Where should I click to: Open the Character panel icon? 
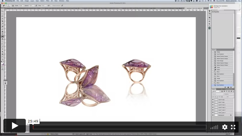click(x=209, y=21)
